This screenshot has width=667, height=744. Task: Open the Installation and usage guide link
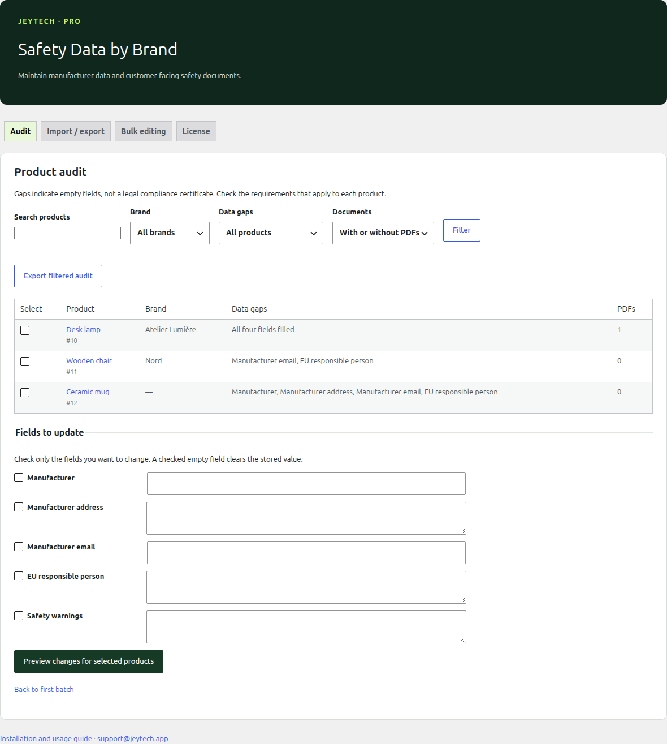[x=46, y=738]
